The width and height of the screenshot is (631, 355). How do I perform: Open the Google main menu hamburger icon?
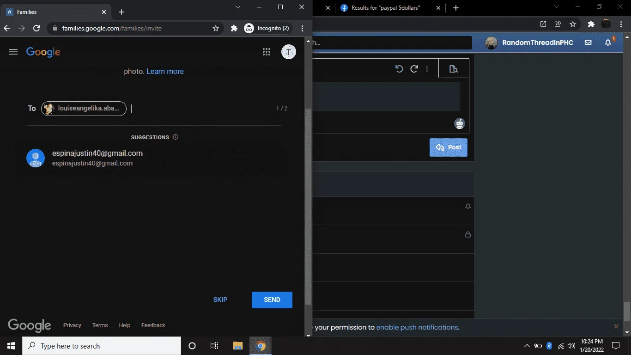13,52
